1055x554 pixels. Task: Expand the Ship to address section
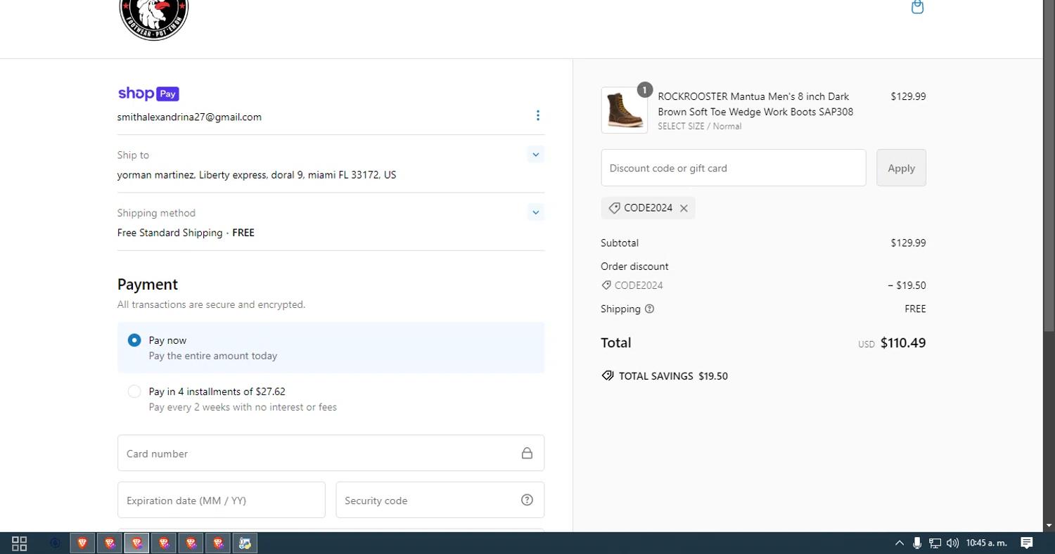click(x=535, y=155)
